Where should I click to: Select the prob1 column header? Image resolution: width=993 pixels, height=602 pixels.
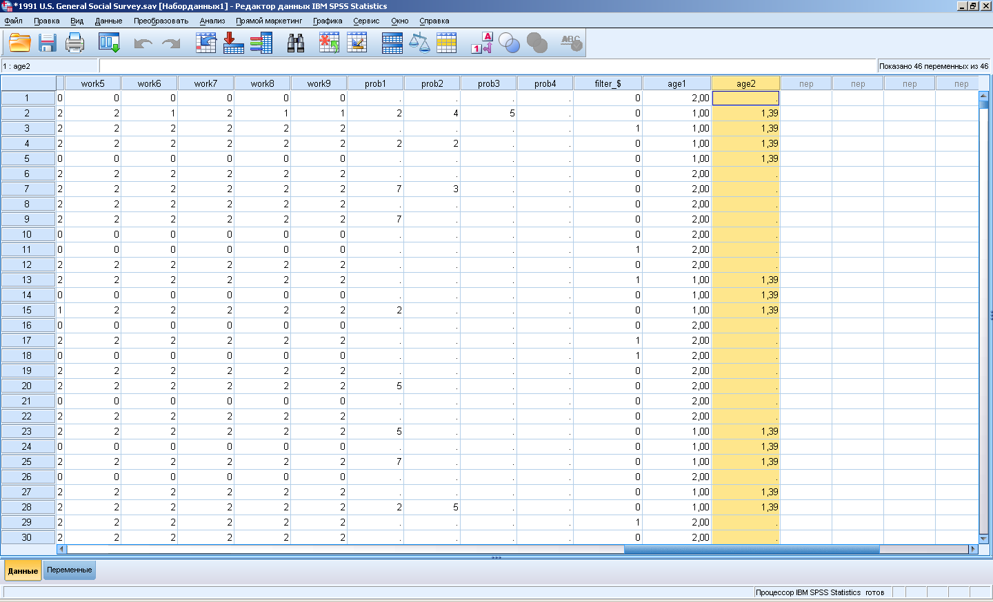[x=375, y=83]
